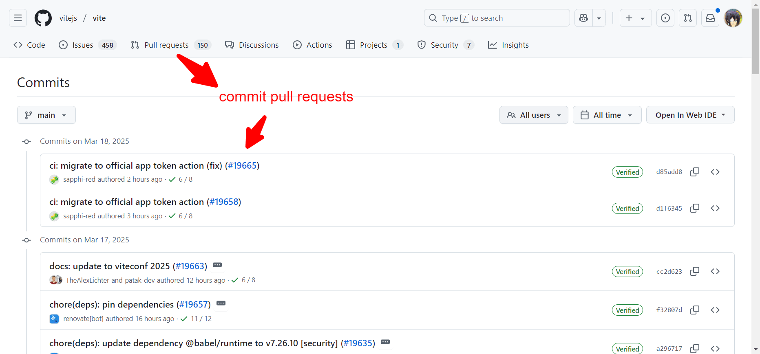The height and width of the screenshot is (354, 760).
Task: Open the hamburger navigation menu
Action: (18, 18)
